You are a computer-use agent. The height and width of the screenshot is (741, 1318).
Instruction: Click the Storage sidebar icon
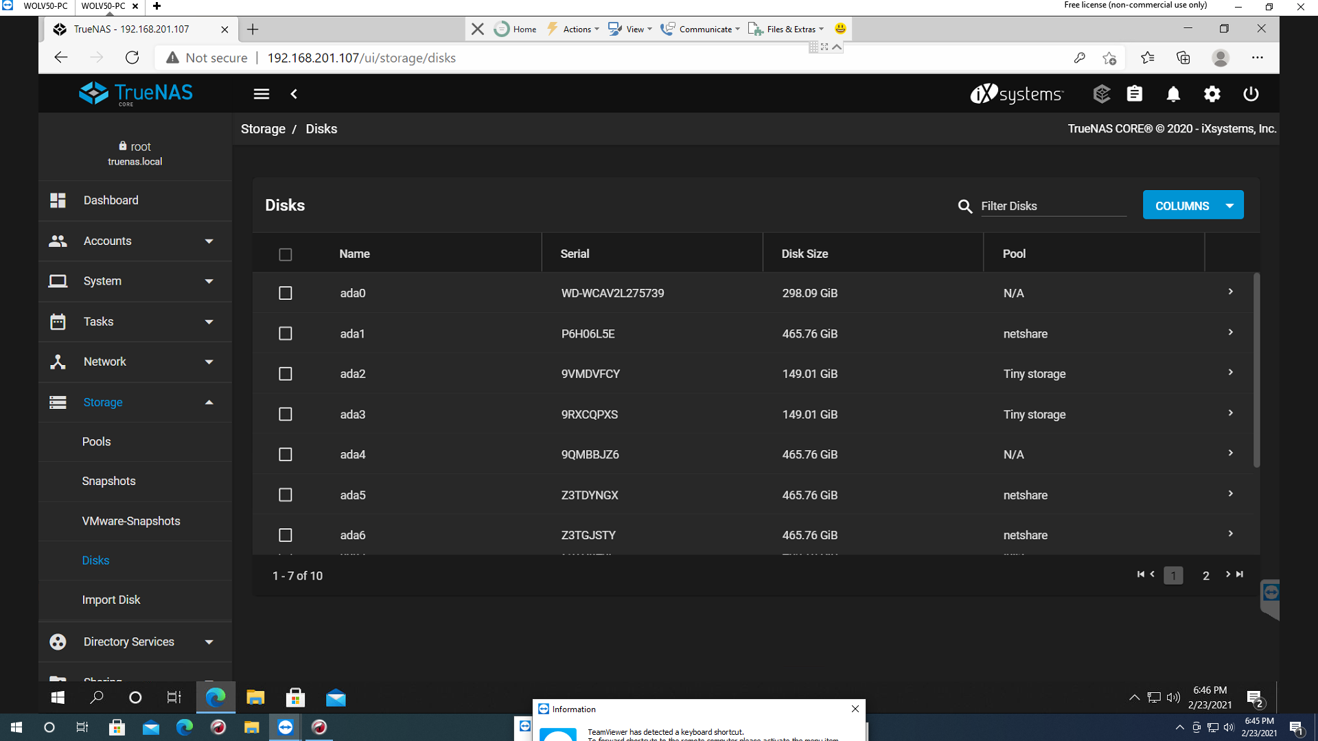point(58,402)
